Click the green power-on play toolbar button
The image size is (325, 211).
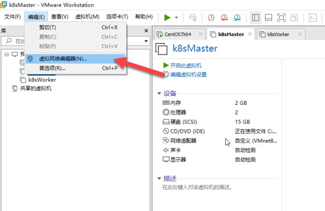(x=167, y=17)
